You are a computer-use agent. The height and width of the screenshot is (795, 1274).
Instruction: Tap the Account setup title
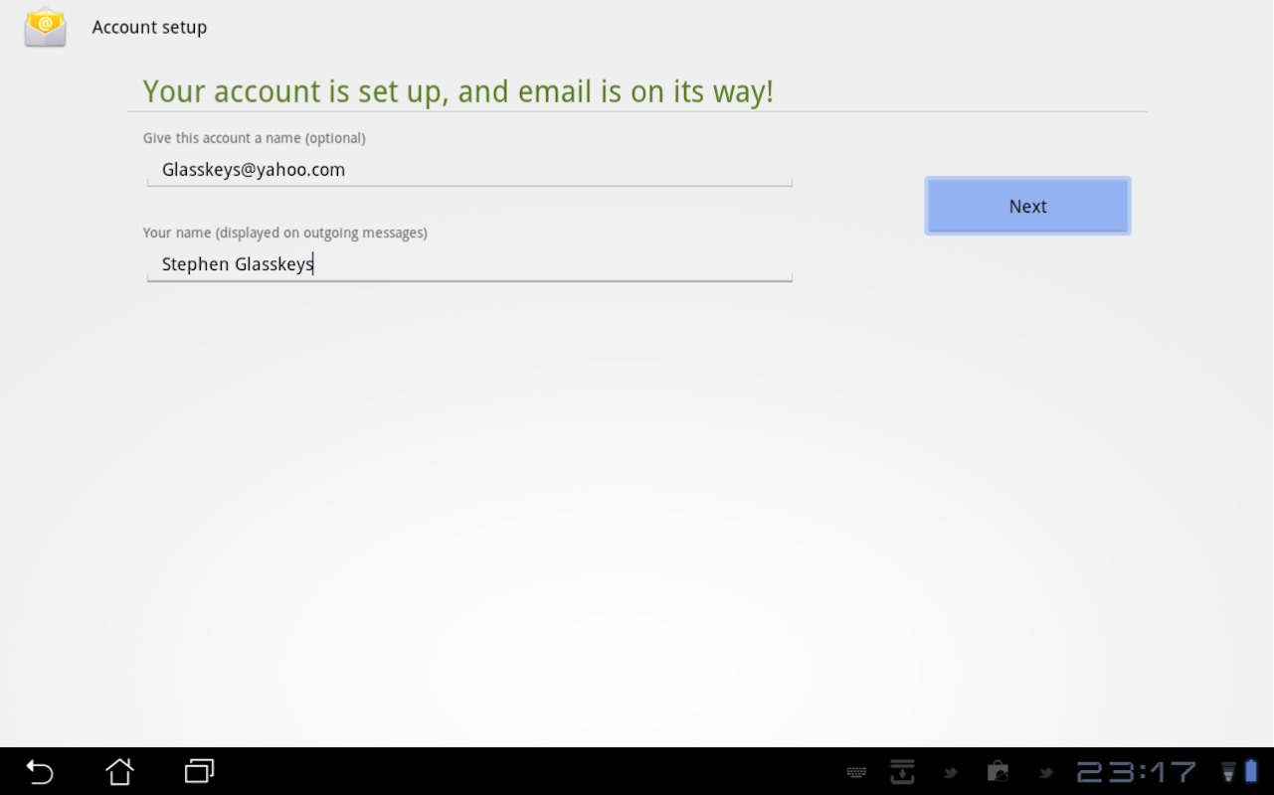tap(149, 27)
